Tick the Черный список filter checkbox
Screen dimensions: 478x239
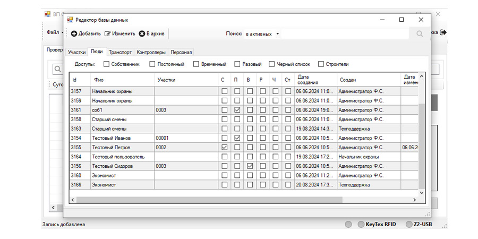[x=272, y=64]
